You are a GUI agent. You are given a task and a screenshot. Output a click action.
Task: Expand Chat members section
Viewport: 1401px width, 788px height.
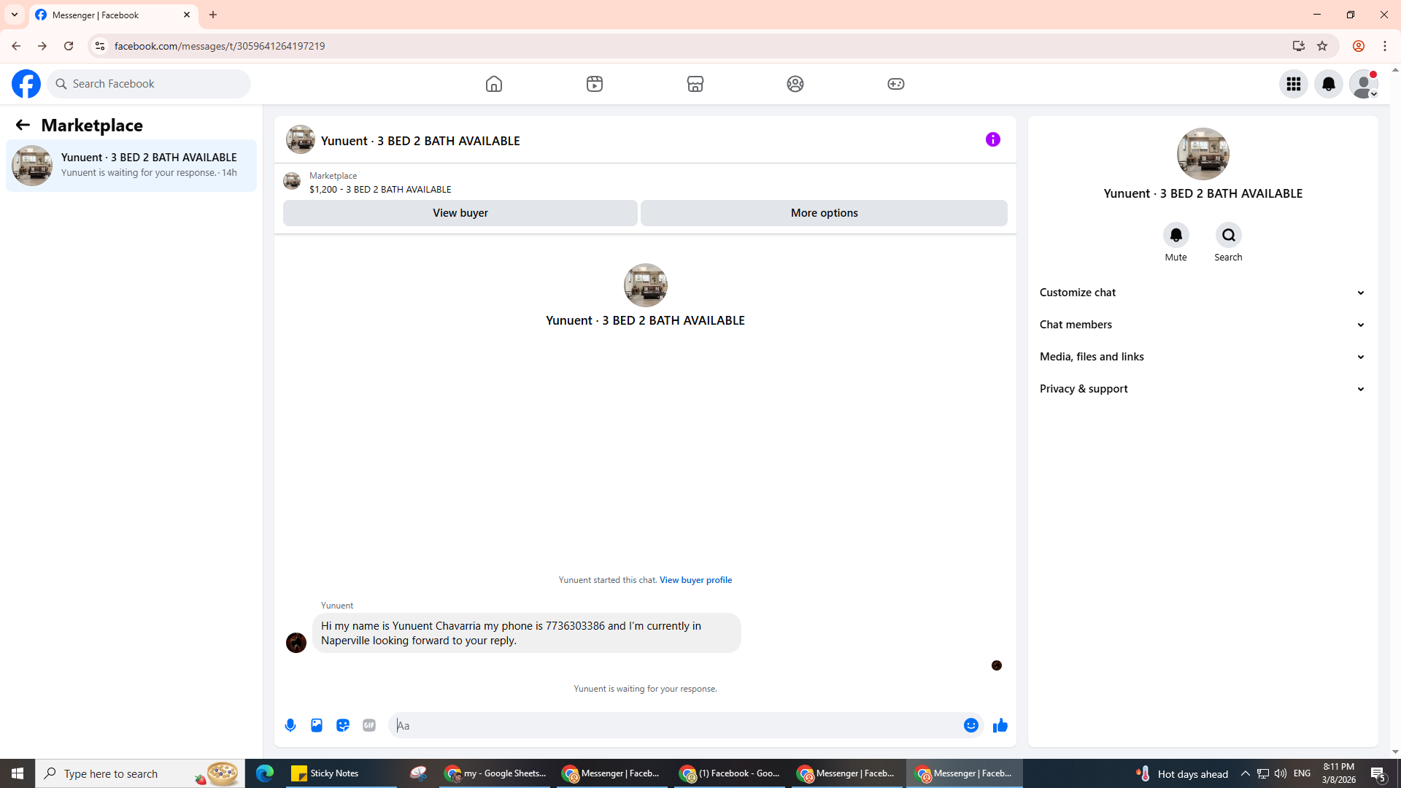click(1202, 325)
